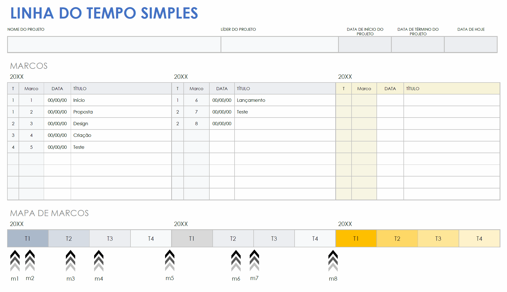507x292 pixels.
Task: Click the 'Lançamento' title cell
Action: (x=285, y=100)
